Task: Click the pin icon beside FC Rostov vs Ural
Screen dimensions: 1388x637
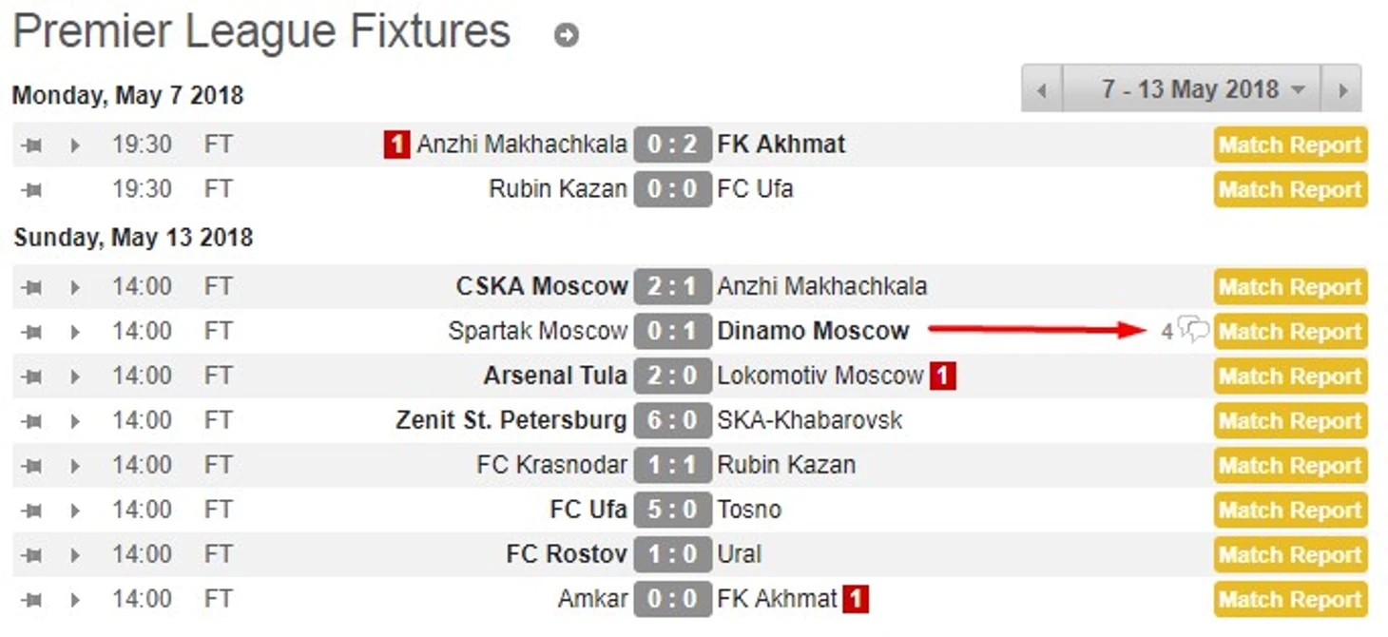Action: click(x=32, y=555)
